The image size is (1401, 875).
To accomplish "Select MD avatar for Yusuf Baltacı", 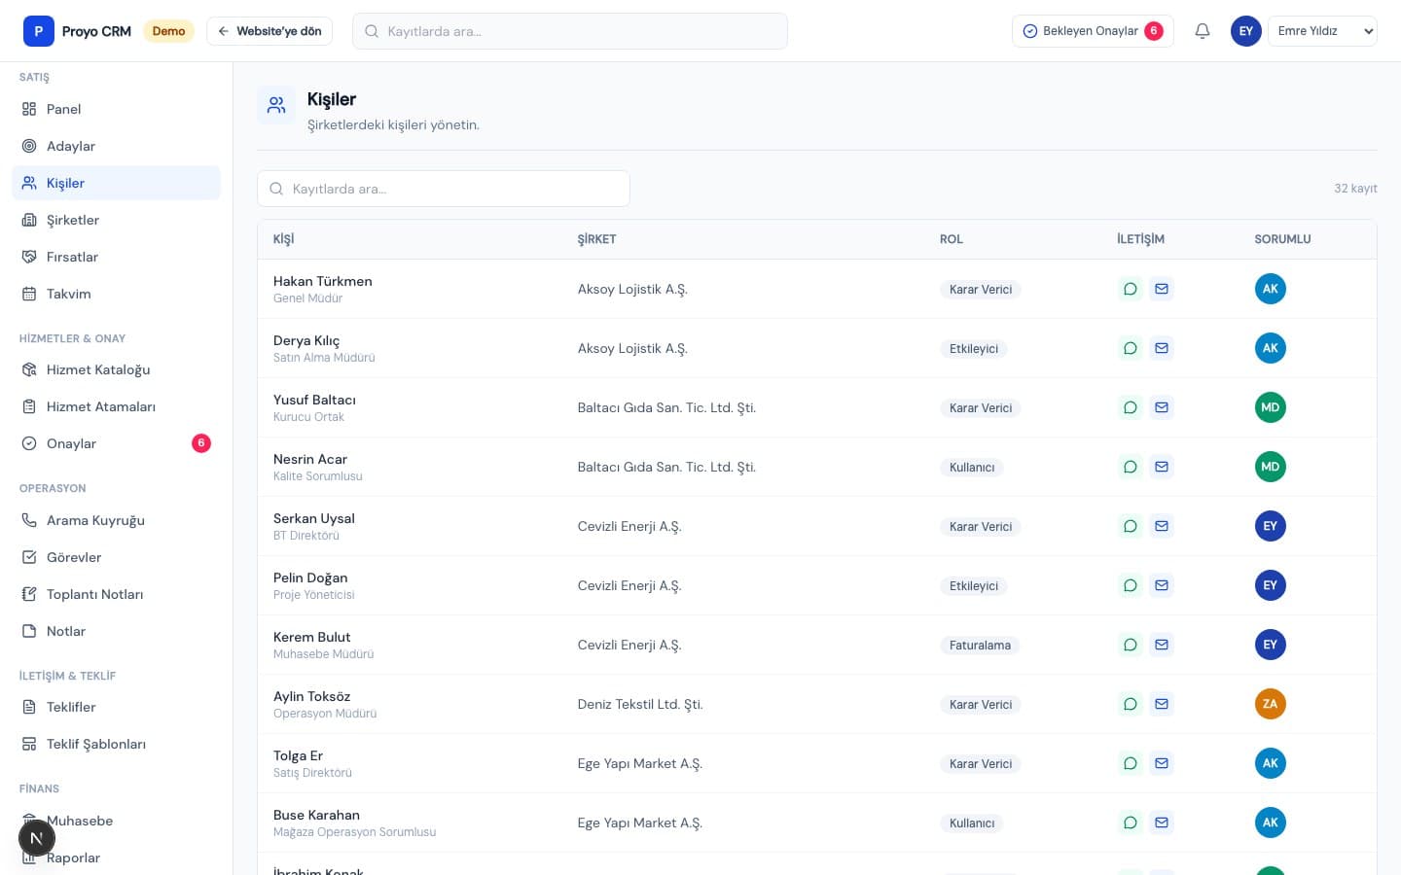I will 1270,407.
